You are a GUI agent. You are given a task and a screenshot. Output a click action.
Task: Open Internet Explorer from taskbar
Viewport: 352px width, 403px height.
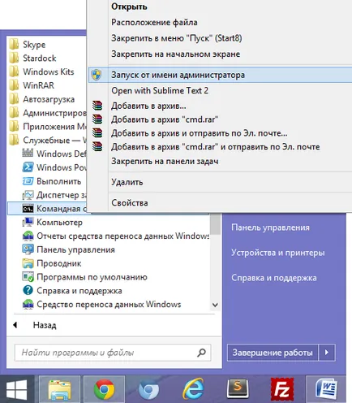point(193,389)
